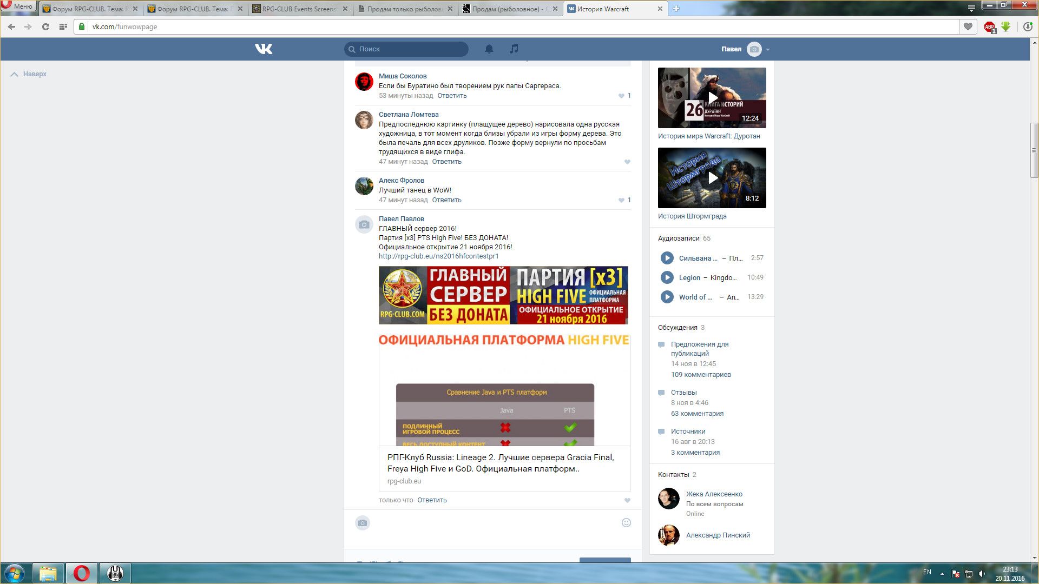Show hidden system tray icons arrow
1039x584 pixels.
tap(942, 573)
